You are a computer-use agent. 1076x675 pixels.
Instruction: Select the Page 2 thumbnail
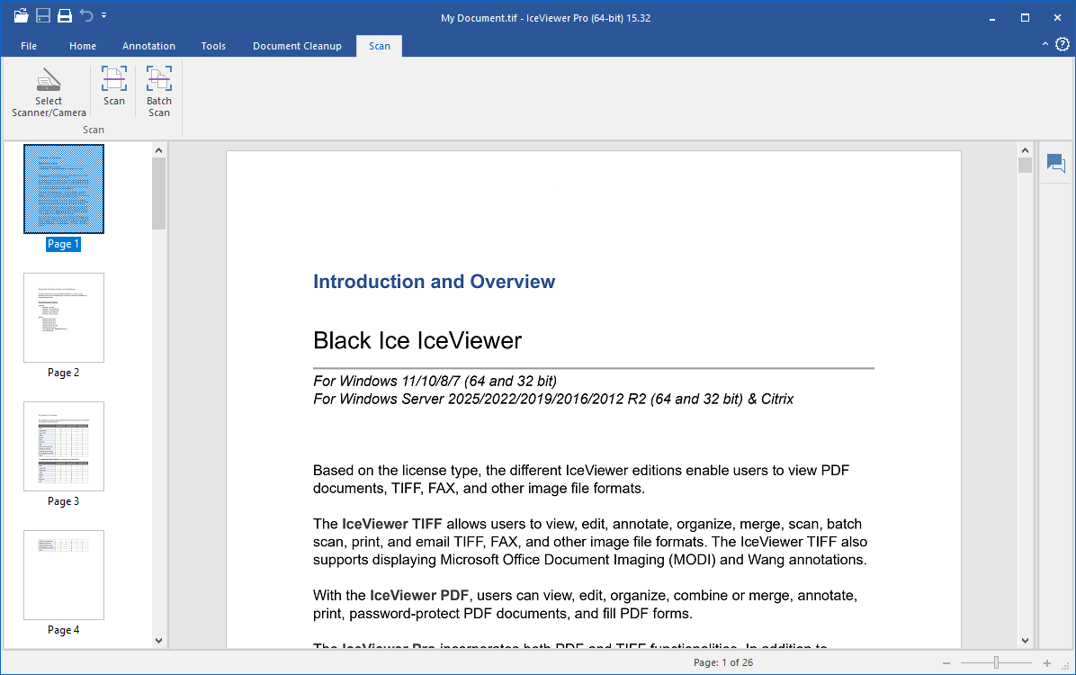tap(64, 317)
